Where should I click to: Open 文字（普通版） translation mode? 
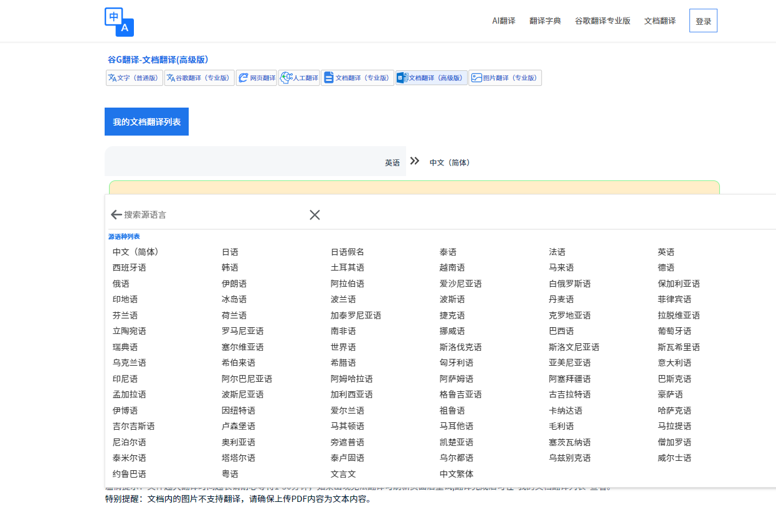pos(134,78)
